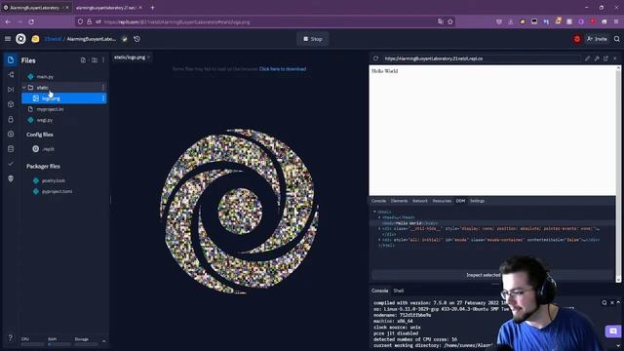Open the Packages sidebar icon
The height and width of the screenshot is (351, 624).
click(11, 104)
